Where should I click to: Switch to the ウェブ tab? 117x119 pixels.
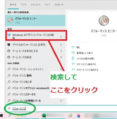pyautogui.click(x=47, y=5)
